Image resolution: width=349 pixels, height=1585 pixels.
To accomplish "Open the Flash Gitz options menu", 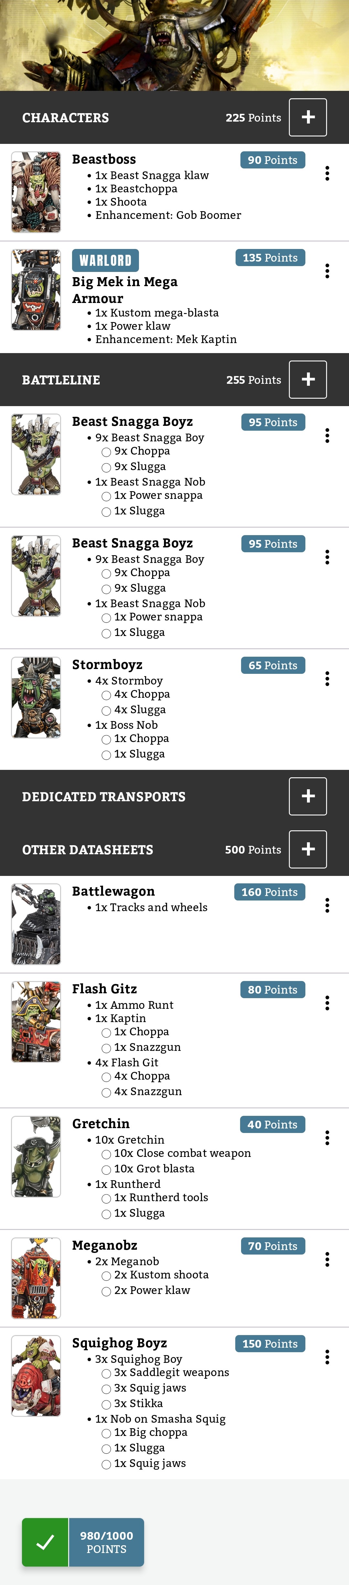I will pos(327,1003).
